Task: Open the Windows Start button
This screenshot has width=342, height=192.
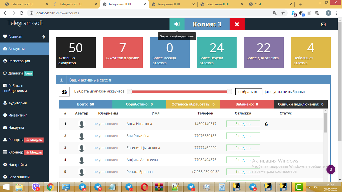Action: click(x=6, y=187)
